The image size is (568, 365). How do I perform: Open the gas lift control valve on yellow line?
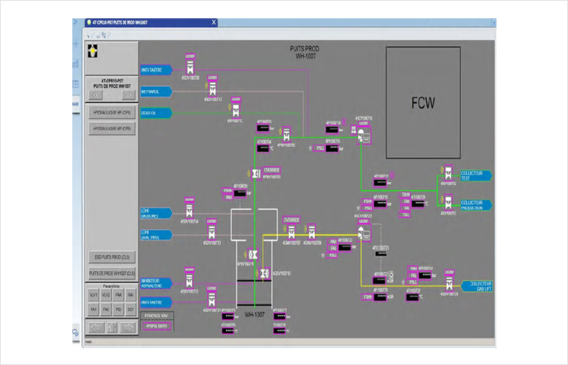pos(364,233)
